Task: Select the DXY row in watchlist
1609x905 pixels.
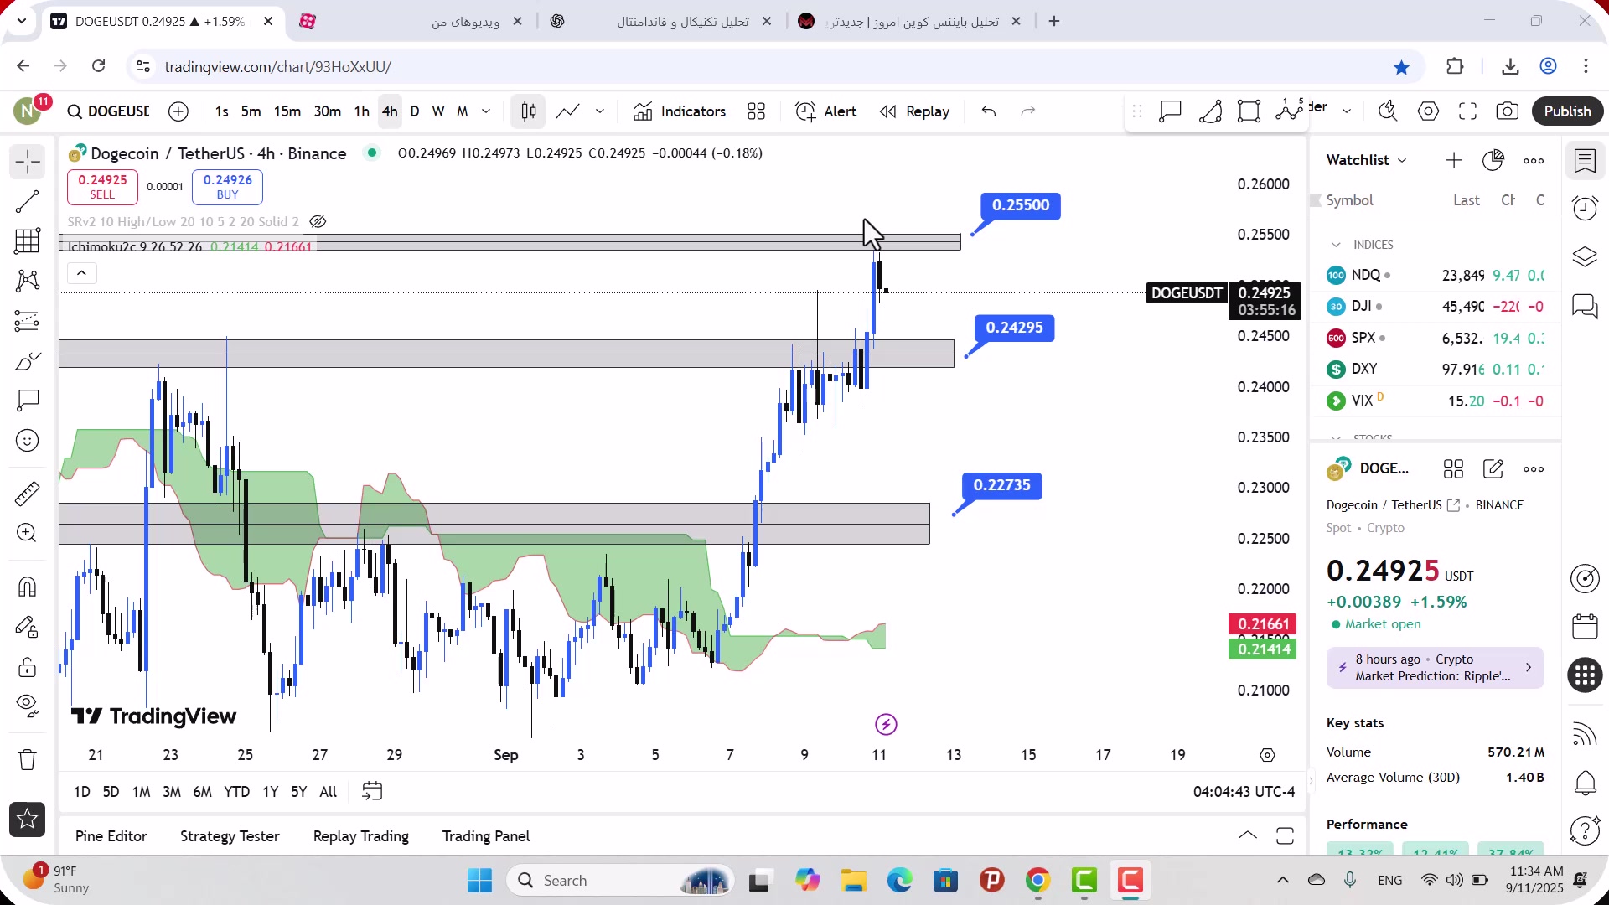Action: [x=1435, y=369]
